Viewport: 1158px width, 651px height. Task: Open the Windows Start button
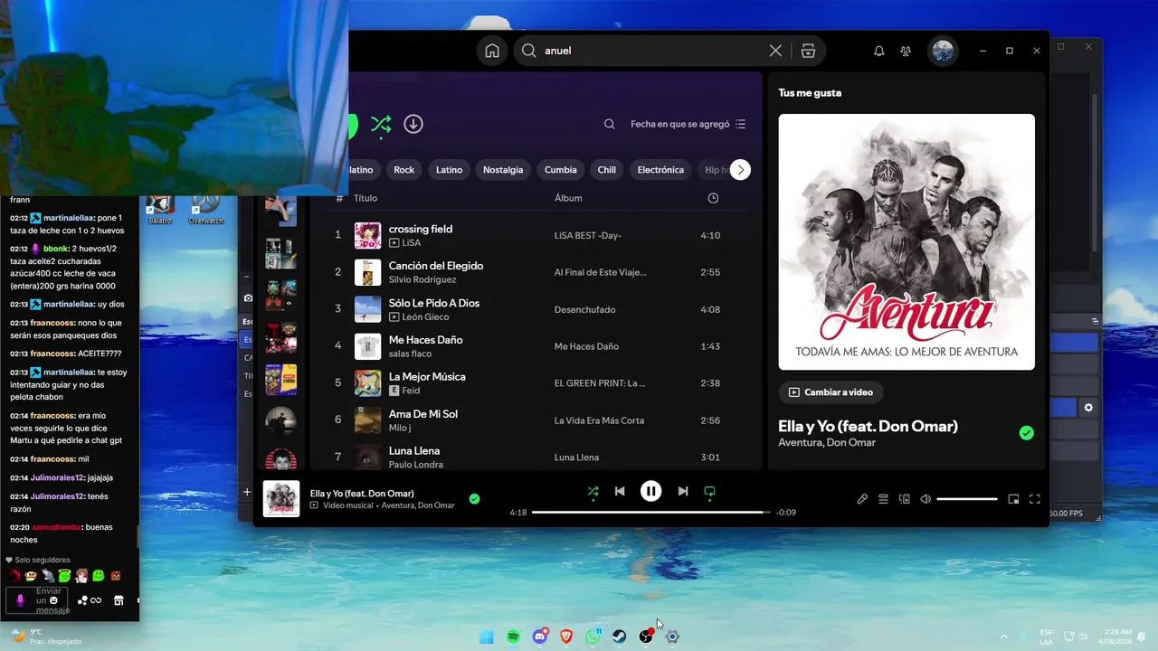click(486, 637)
